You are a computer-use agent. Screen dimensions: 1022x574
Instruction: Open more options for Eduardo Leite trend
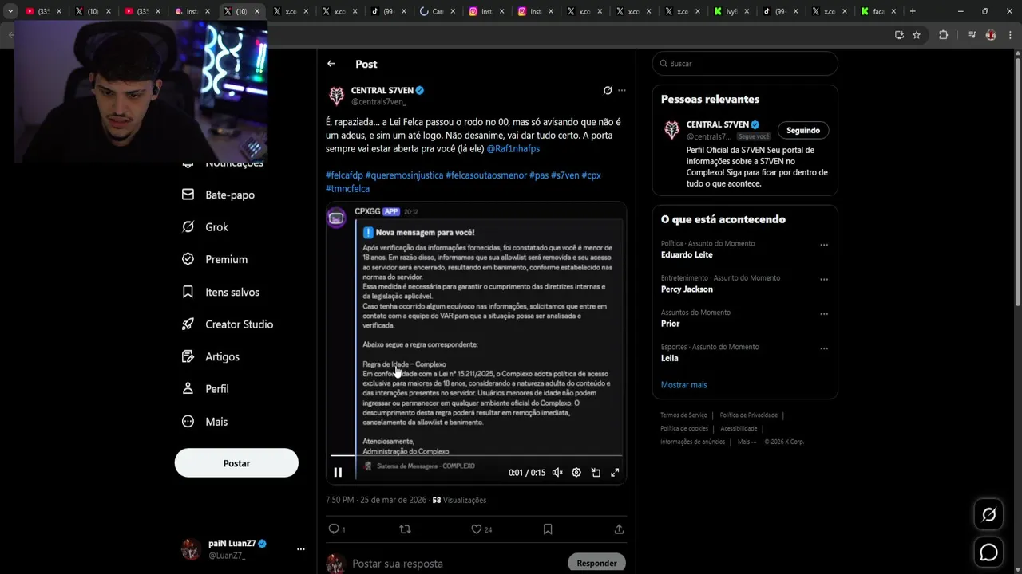click(824, 246)
